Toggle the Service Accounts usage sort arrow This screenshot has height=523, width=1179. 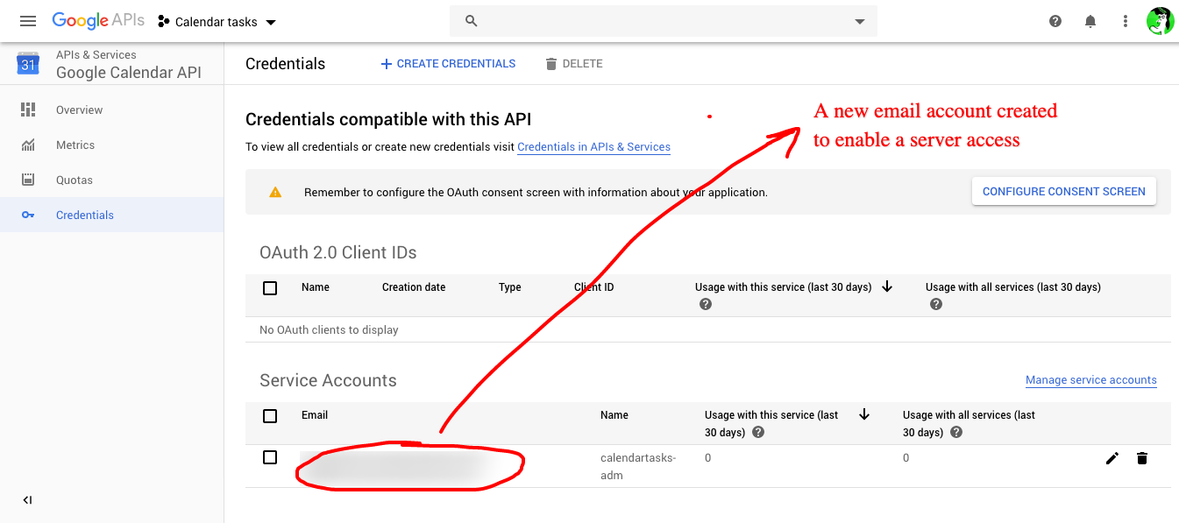(864, 414)
